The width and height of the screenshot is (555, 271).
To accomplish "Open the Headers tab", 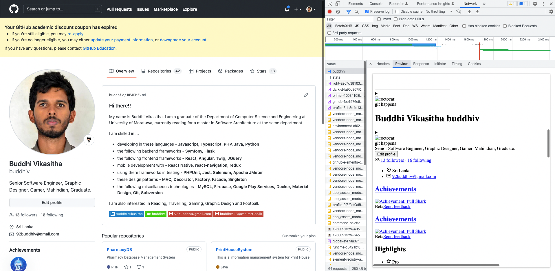I will [383, 64].
